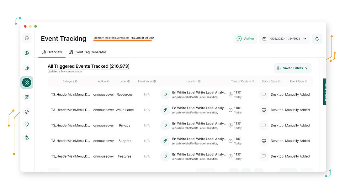Click 'N/A' event value in Features row
This screenshot has width=345, height=194.
point(147,156)
